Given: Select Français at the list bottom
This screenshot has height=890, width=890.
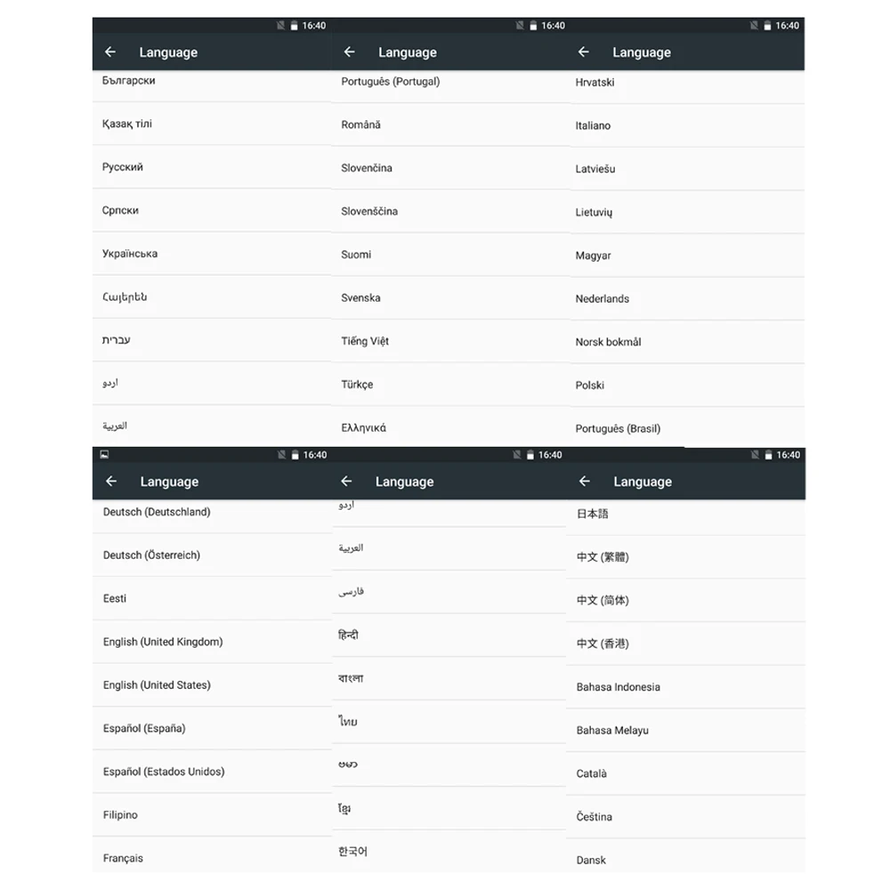Looking at the screenshot, I should (212, 856).
